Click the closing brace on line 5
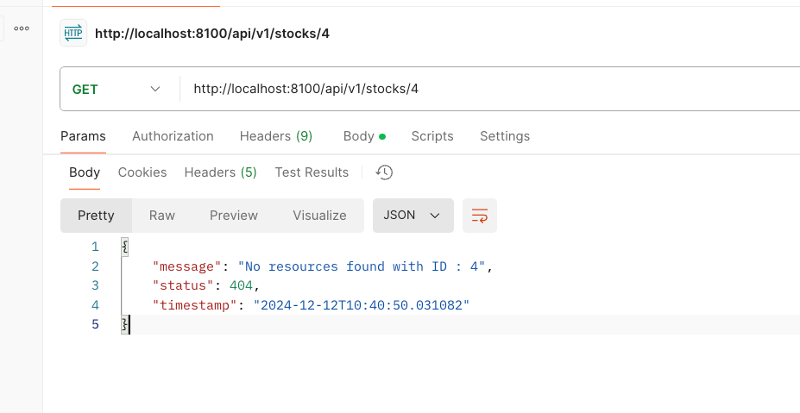Image resolution: width=800 pixels, height=413 pixels. tap(125, 325)
